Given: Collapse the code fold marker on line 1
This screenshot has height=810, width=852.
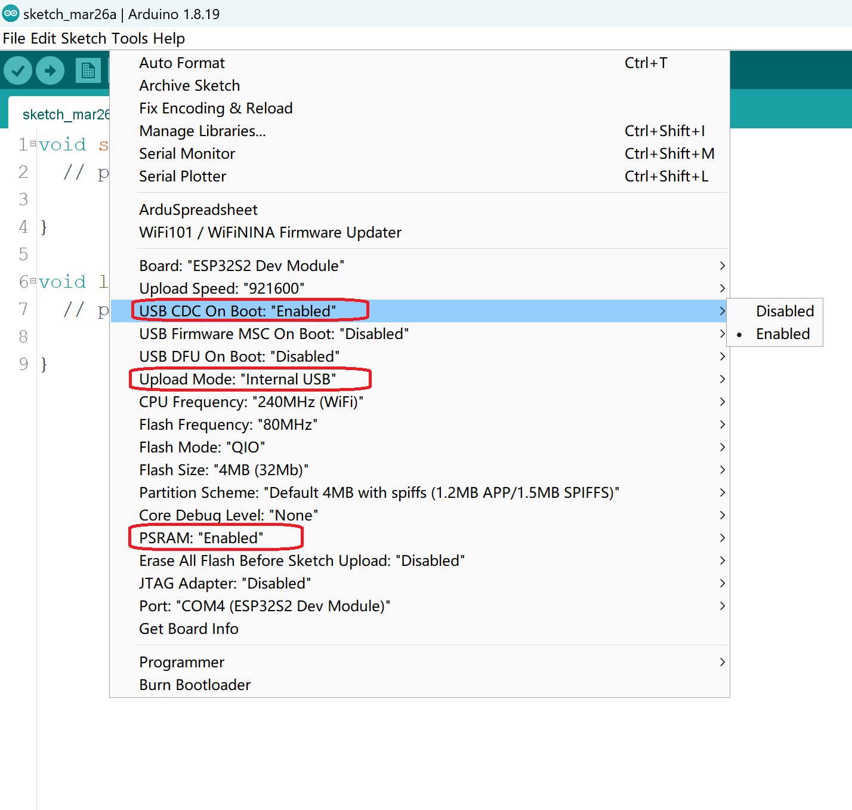Looking at the screenshot, I should click(33, 144).
